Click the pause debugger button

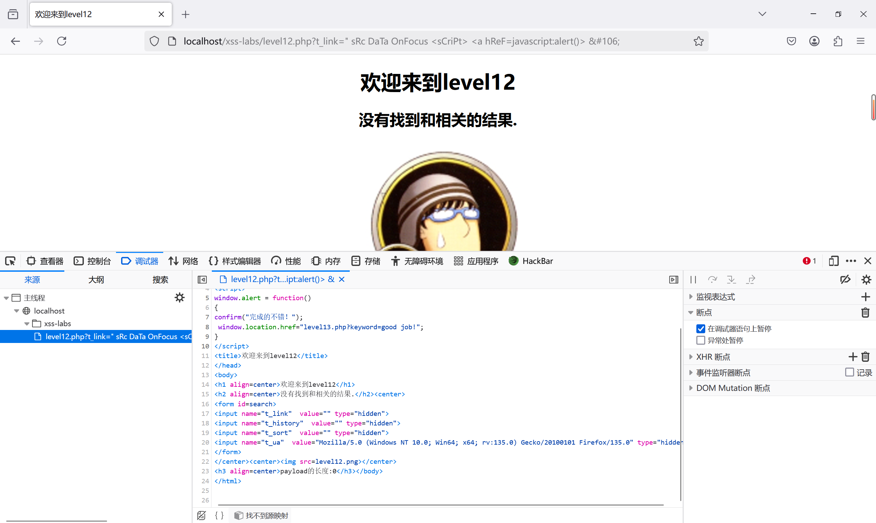[693, 280]
